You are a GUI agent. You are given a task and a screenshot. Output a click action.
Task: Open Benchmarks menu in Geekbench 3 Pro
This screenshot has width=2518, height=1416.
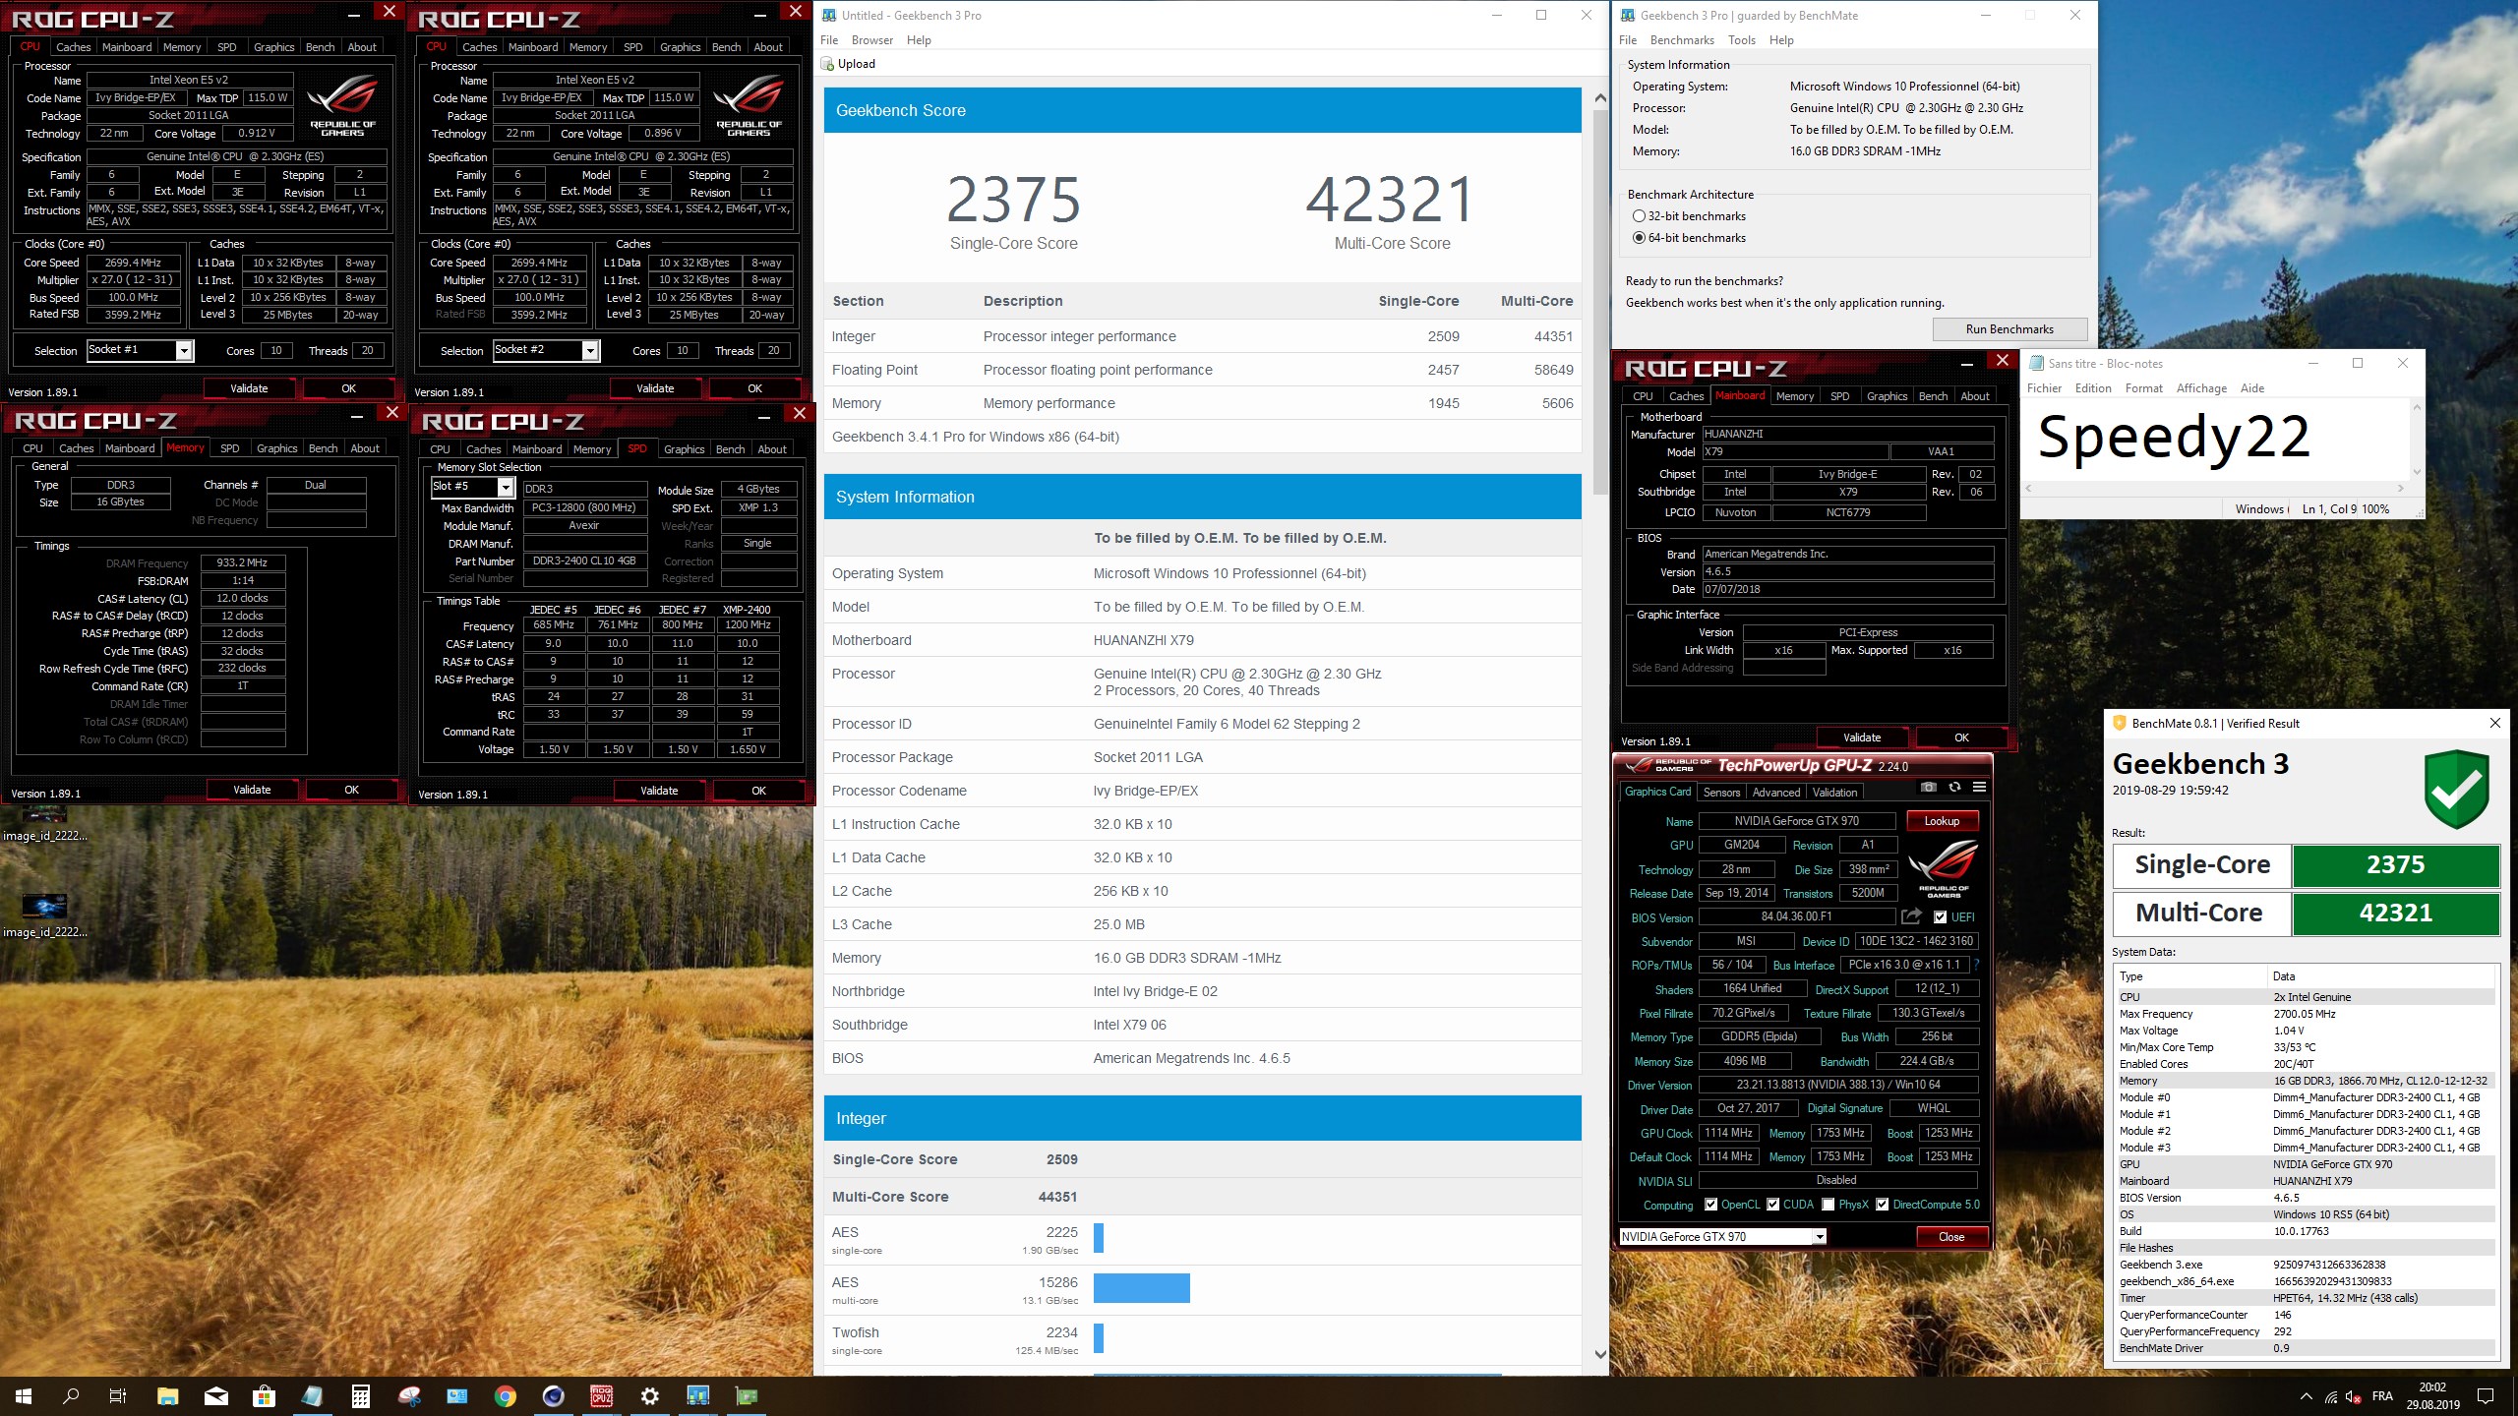coord(1682,40)
